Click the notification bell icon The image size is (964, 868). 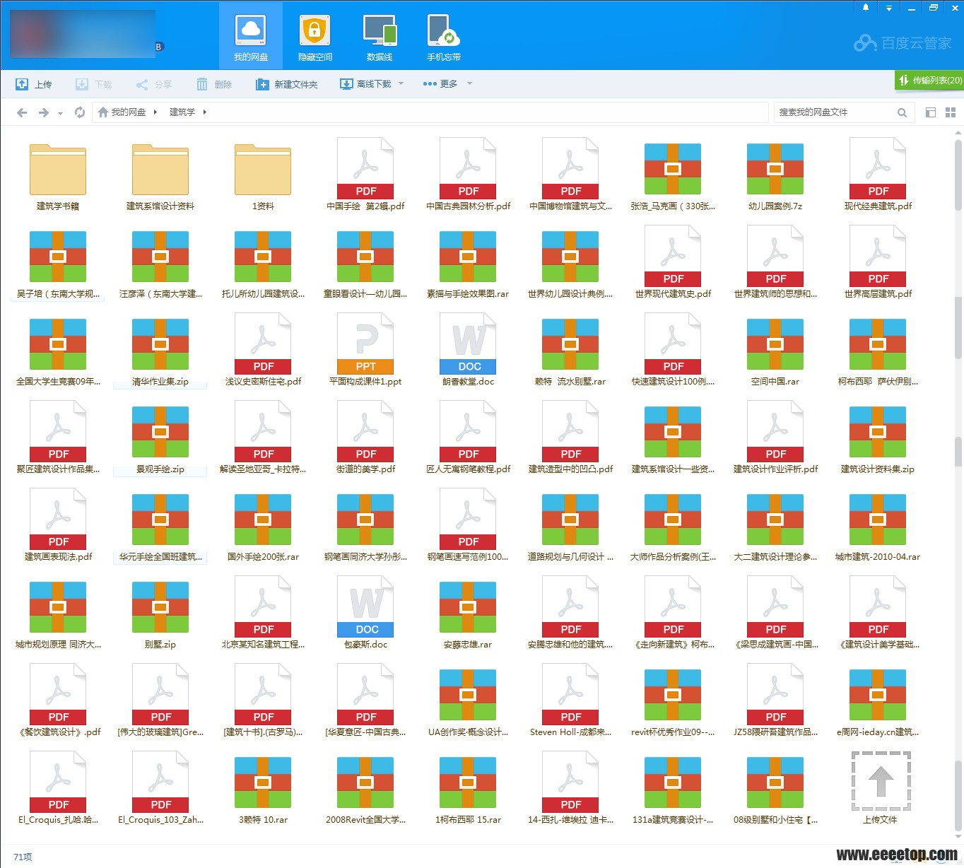[866, 8]
